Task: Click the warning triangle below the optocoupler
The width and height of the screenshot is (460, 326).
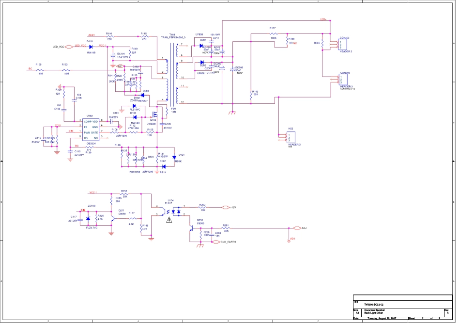Action: (169, 220)
